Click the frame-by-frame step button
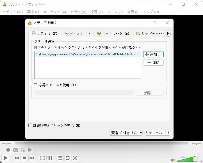The height and width of the screenshot is (163, 203). coord(30,150)
